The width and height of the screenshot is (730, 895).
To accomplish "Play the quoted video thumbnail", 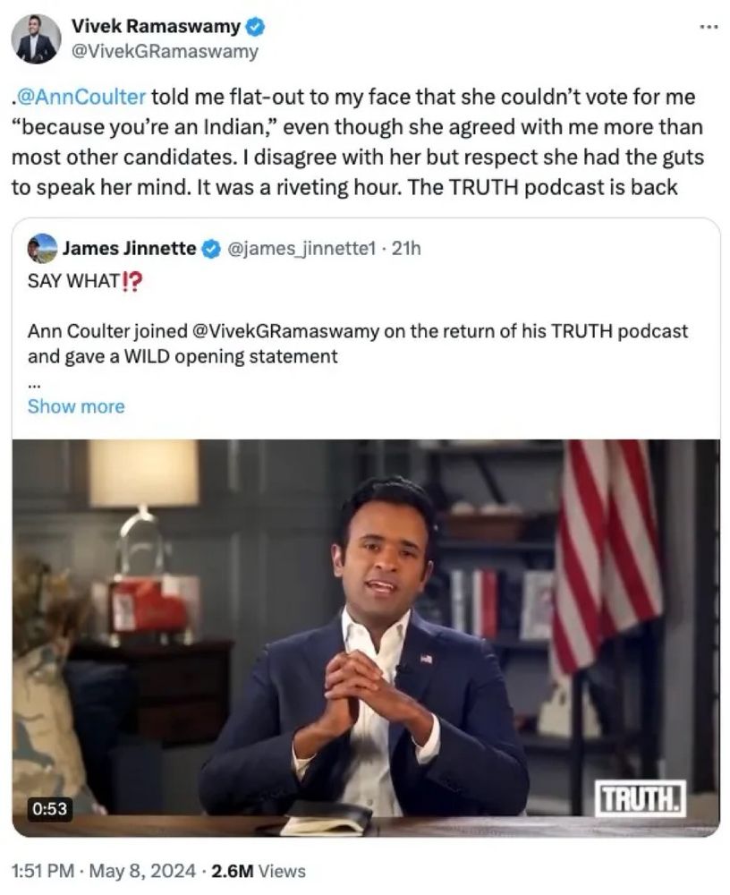I will (366, 637).
